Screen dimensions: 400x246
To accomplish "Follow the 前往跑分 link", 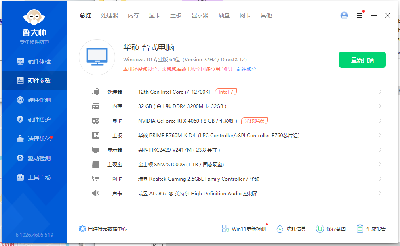I will click(246, 69).
